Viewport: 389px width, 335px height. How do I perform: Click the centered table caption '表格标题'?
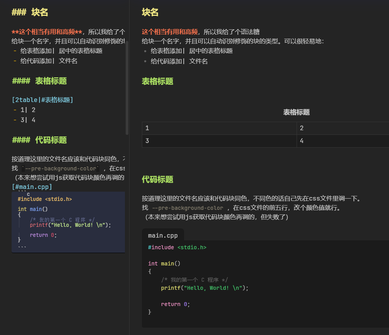(296, 112)
